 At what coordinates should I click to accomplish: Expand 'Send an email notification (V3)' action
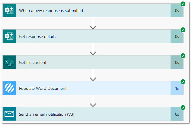coord(93,114)
